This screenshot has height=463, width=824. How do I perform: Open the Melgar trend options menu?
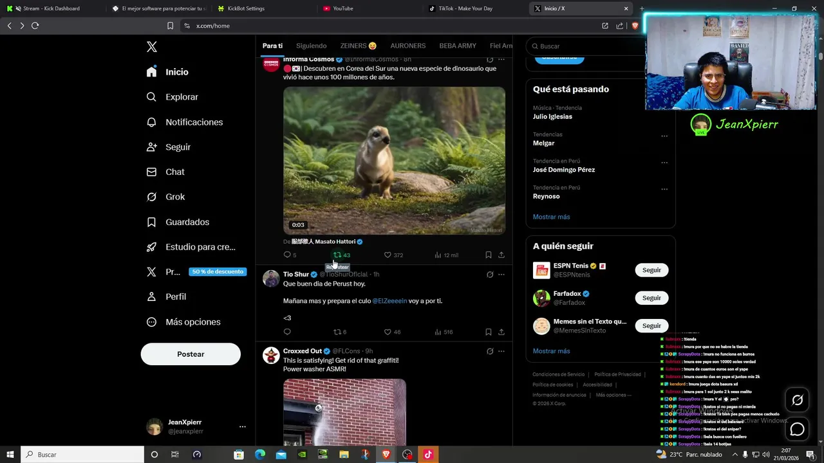click(x=664, y=136)
